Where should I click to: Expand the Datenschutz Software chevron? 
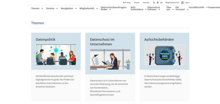159,10
